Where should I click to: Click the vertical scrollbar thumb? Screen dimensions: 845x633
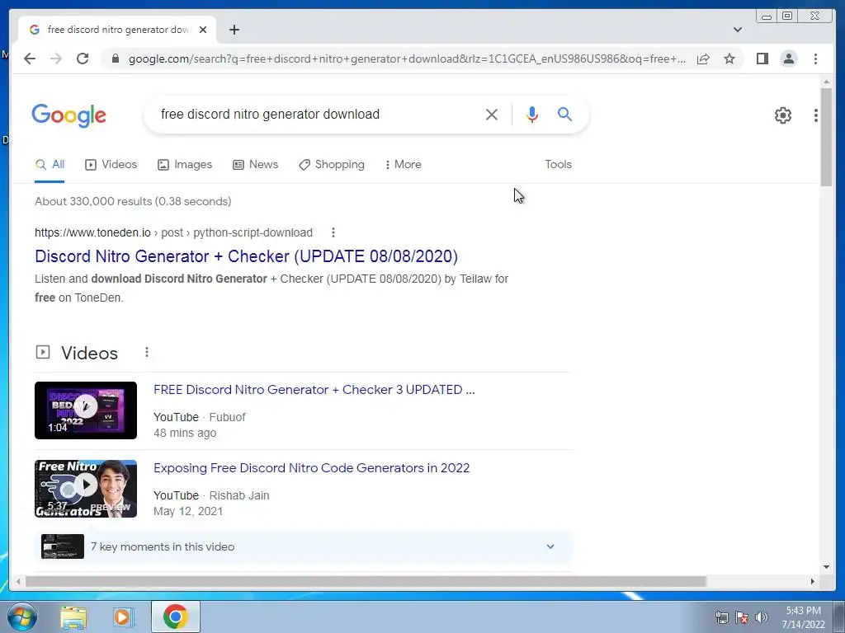tap(826, 138)
